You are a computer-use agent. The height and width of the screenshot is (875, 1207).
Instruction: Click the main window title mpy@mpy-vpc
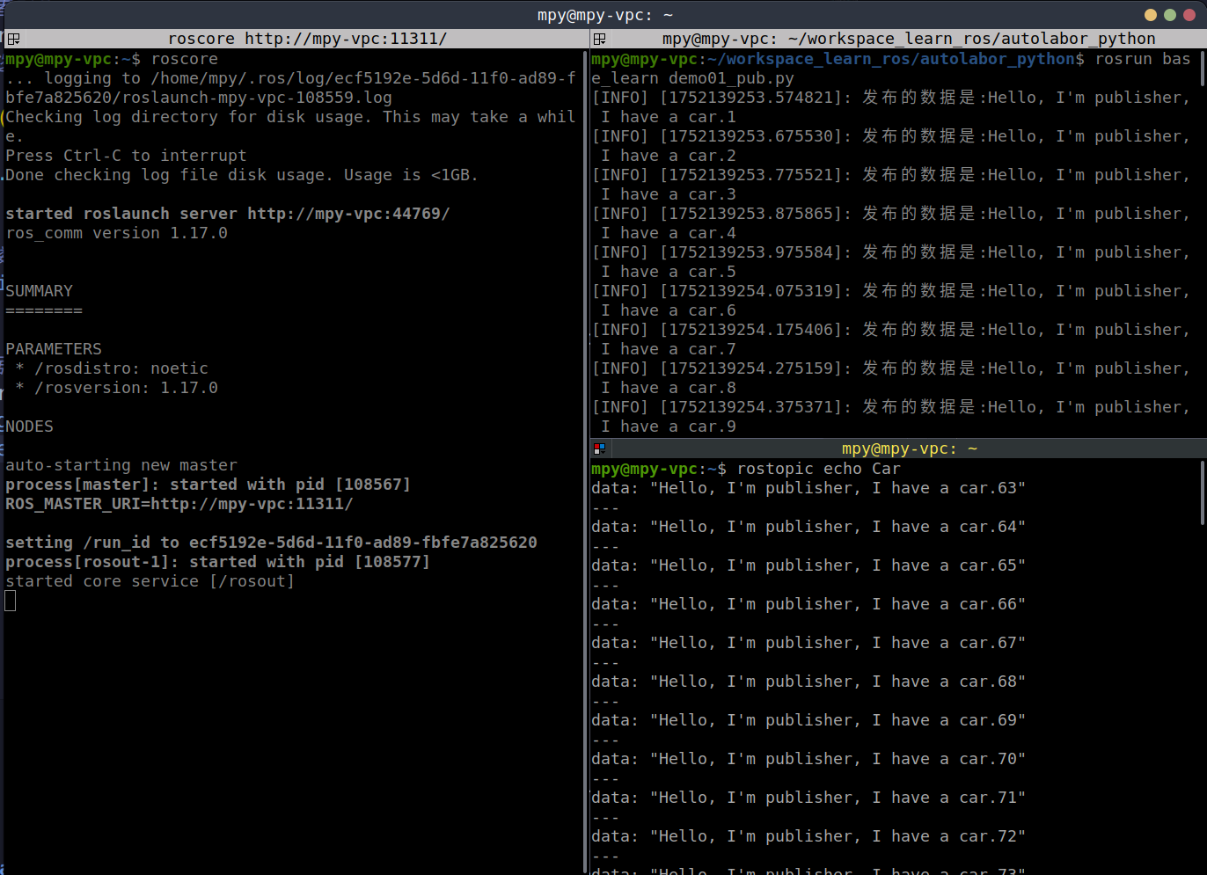point(604,15)
